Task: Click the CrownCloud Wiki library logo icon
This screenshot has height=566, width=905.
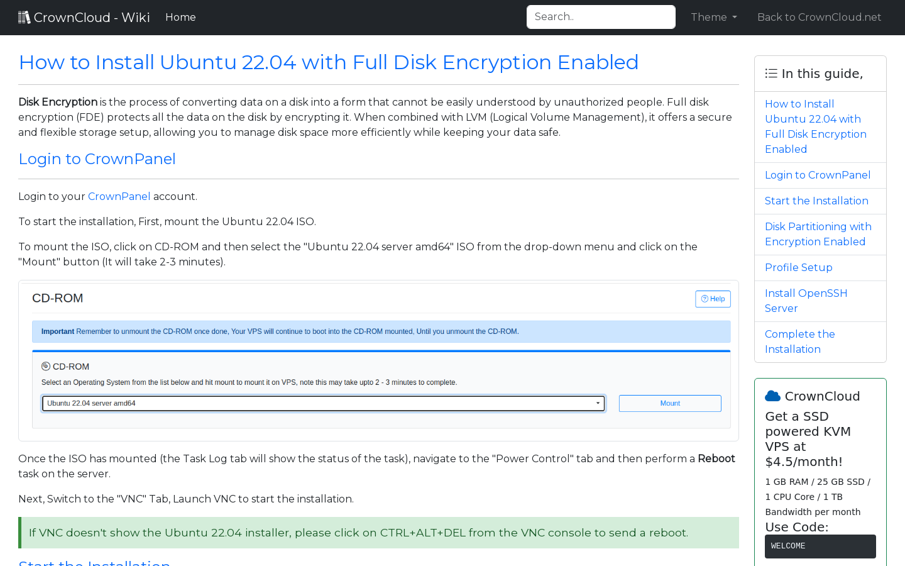Action: tap(24, 16)
